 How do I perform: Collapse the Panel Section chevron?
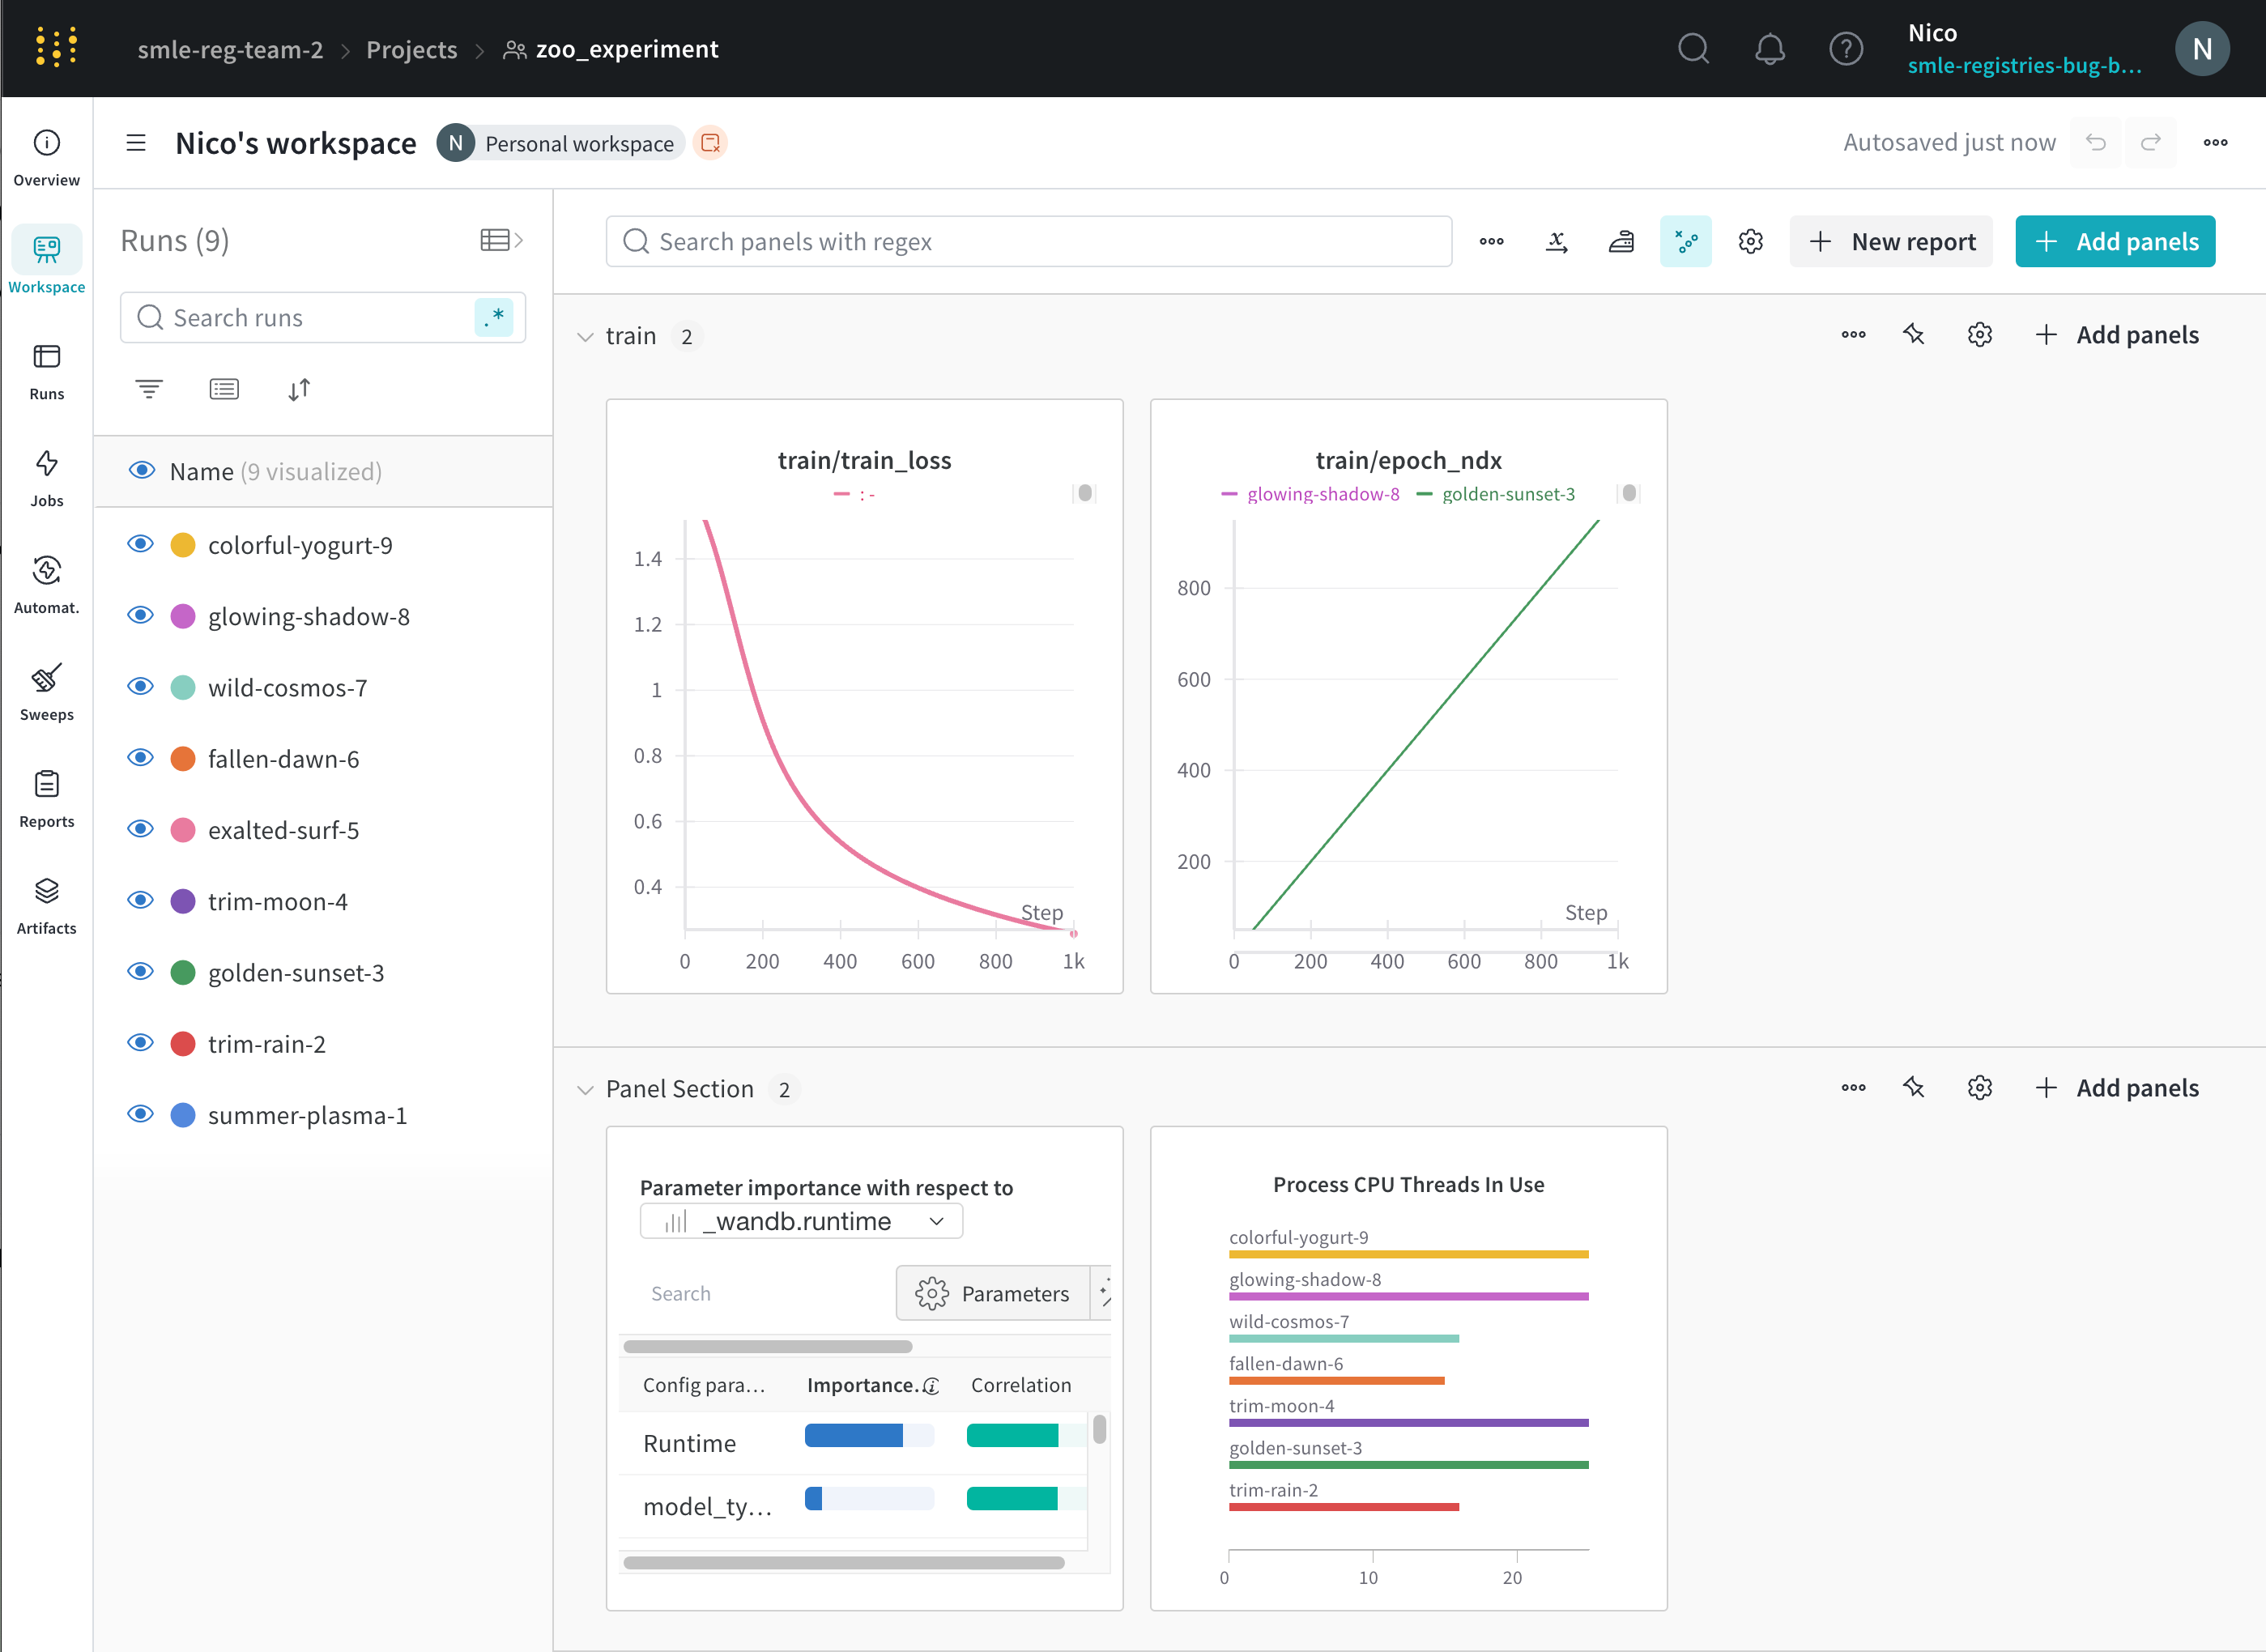585,1090
